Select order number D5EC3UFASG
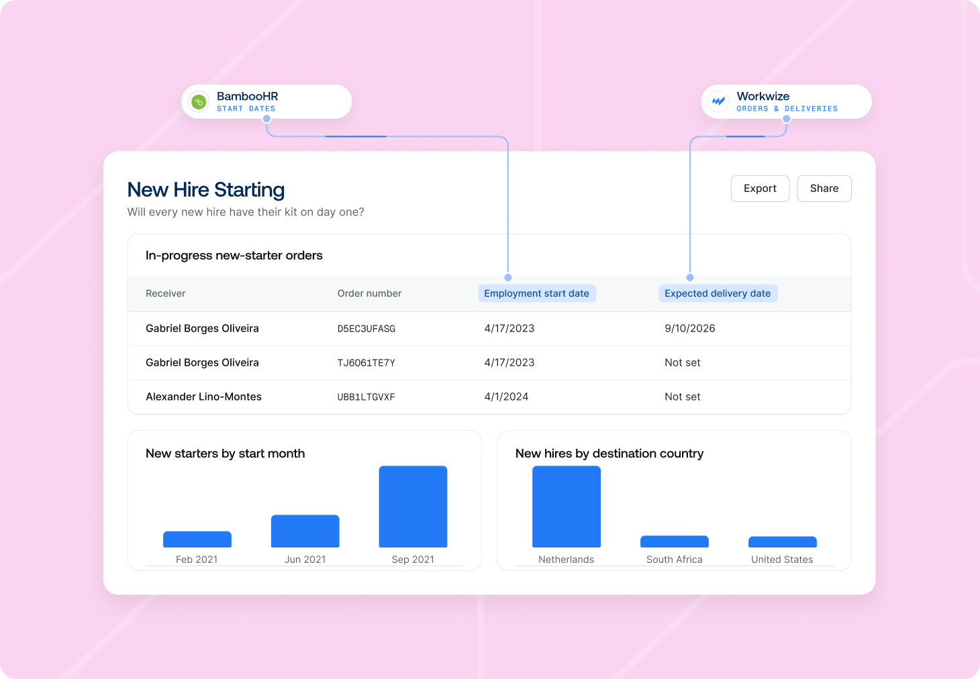980x679 pixels. click(366, 329)
